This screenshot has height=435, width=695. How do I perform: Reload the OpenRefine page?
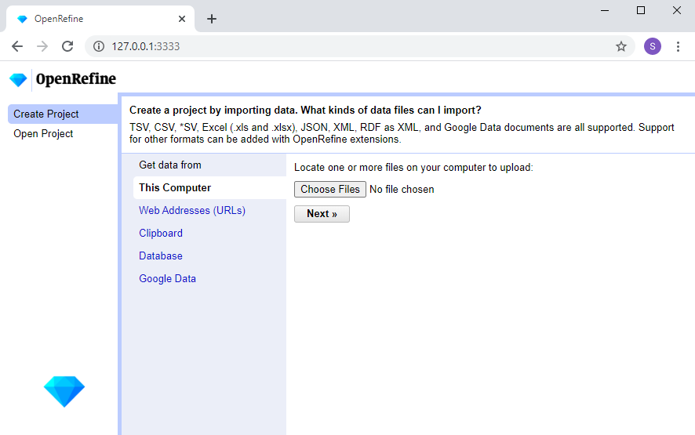(67, 46)
